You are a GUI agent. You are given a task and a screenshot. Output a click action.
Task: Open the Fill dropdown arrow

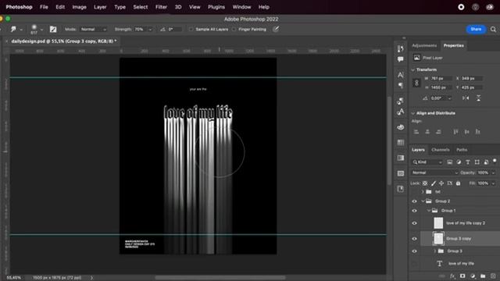(493, 183)
